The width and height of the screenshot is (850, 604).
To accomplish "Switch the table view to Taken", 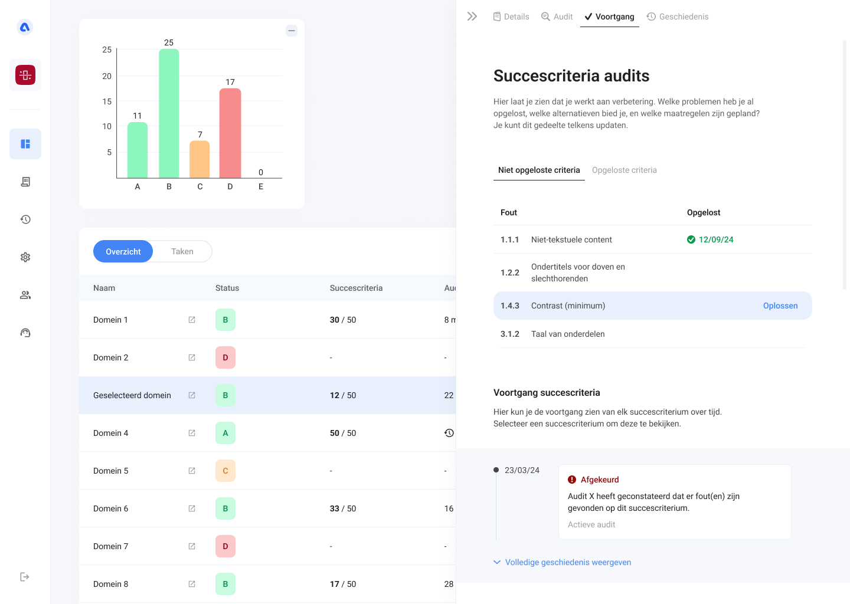I will tap(182, 251).
